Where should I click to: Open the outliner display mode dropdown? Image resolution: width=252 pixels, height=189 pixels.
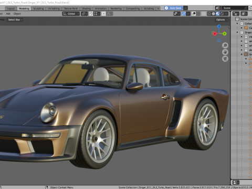244,14
